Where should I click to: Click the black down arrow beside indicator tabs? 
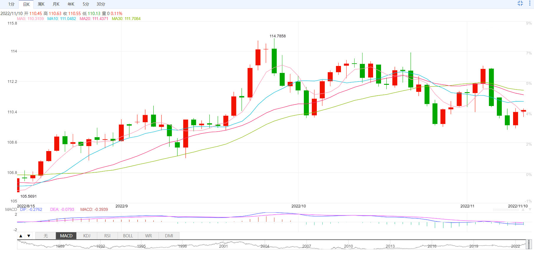29,236
